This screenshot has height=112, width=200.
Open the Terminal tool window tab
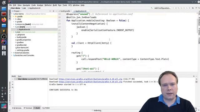tap(28, 108)
